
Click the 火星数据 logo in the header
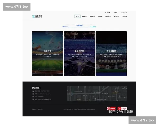(37, 16)
